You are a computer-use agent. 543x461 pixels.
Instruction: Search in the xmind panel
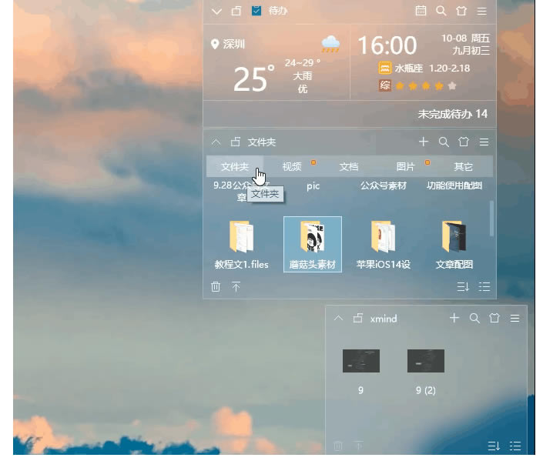click(474, 318)
